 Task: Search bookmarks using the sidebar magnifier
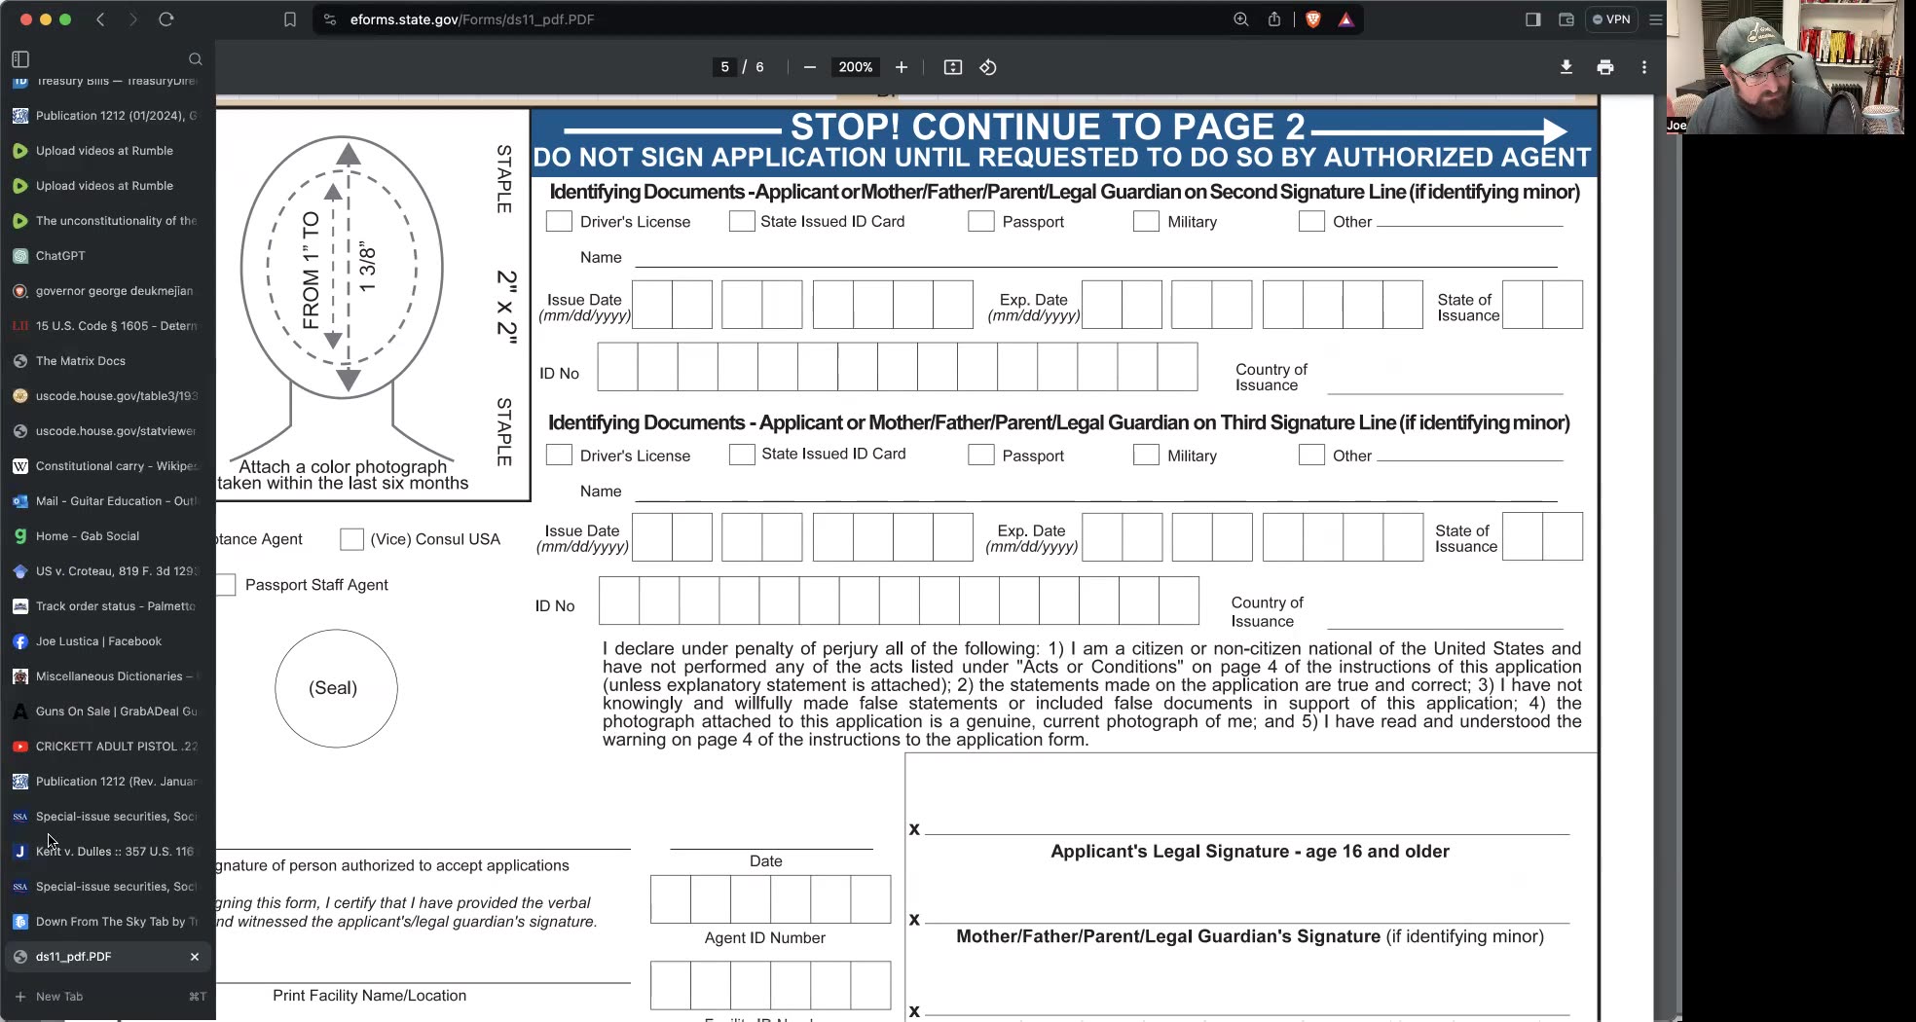[x=196, y=59]
